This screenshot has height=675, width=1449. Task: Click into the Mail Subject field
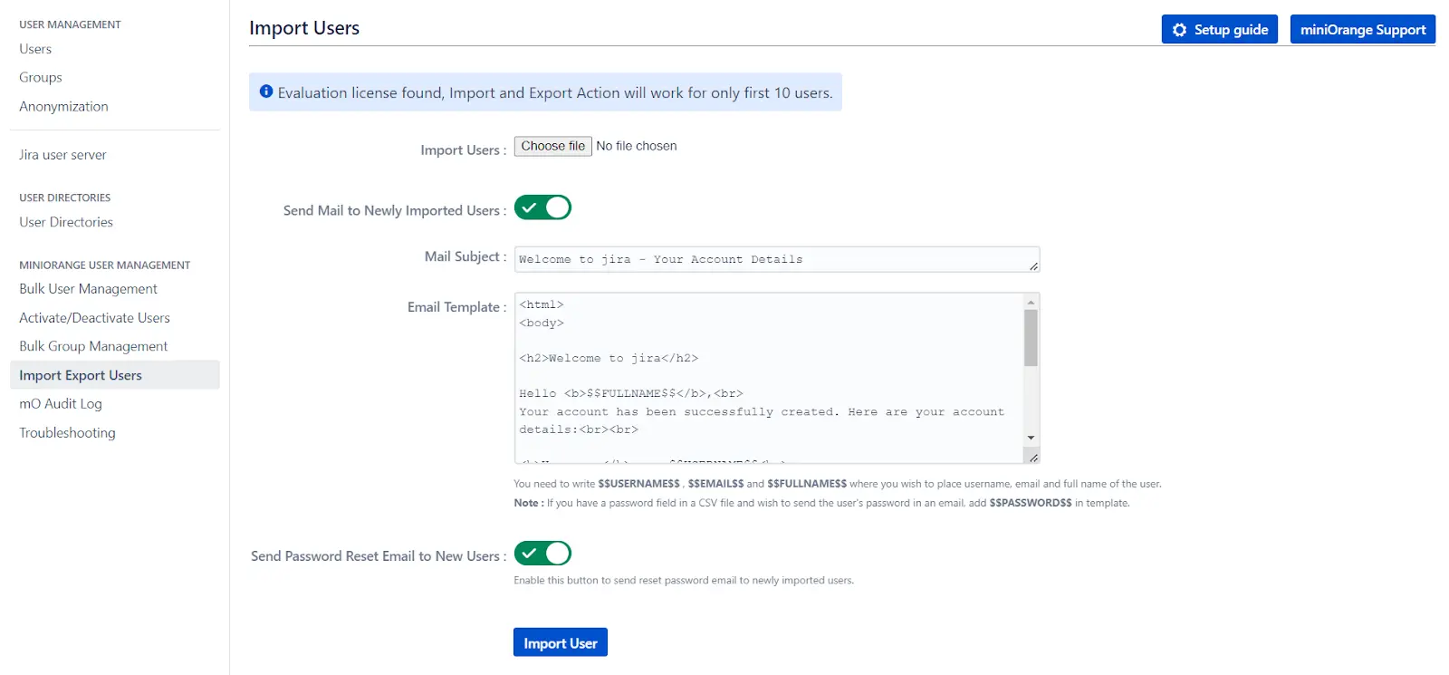click(x=770, y=259)
